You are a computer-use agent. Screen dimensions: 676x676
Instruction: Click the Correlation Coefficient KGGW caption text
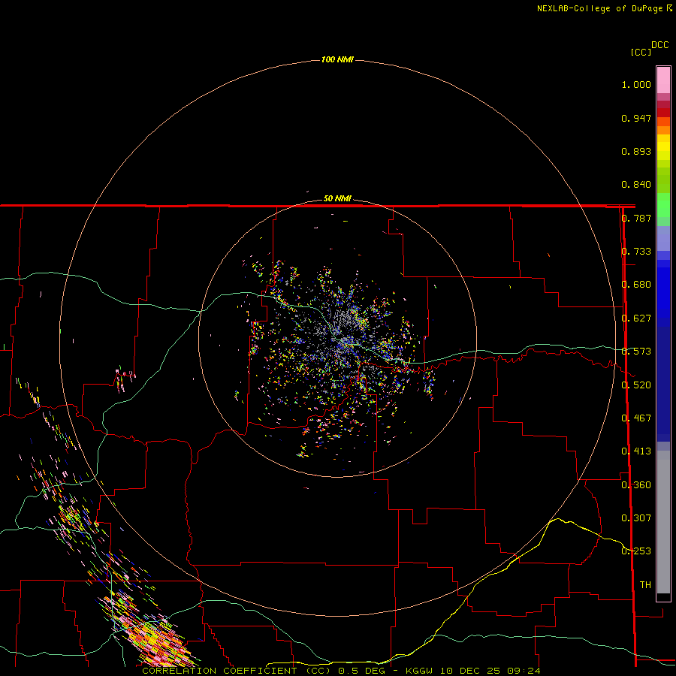[341, 671]
